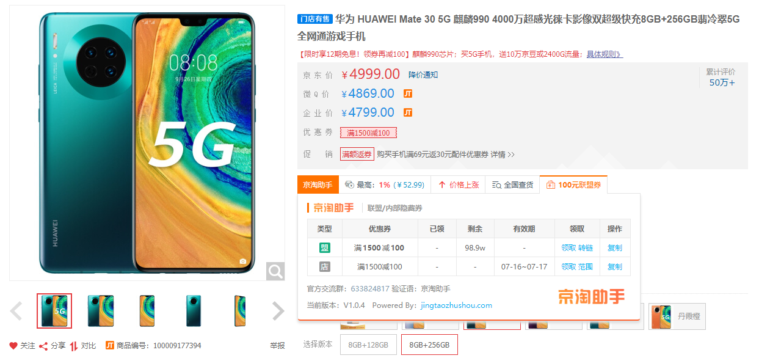Click the 对比 compare icon
759x358 pixels.
74,346
